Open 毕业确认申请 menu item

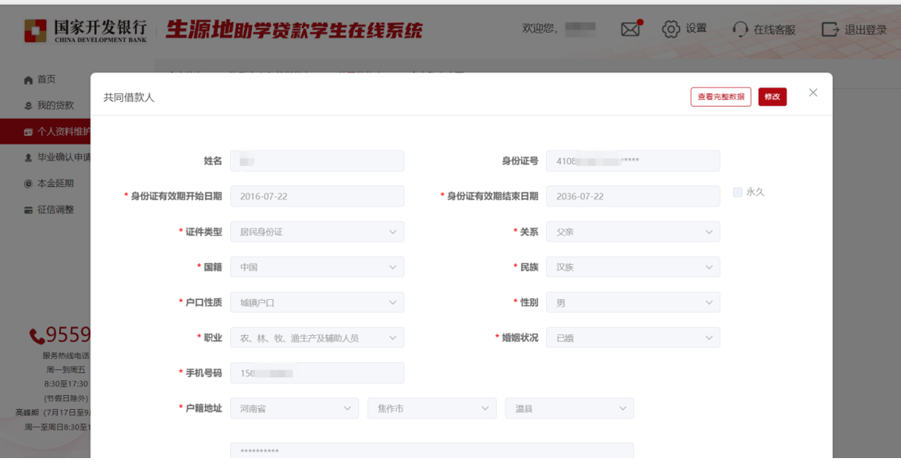63,157
